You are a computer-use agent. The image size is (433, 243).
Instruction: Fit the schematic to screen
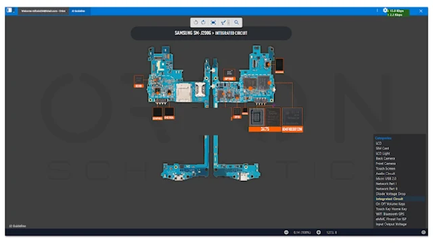tap(213, 22)
